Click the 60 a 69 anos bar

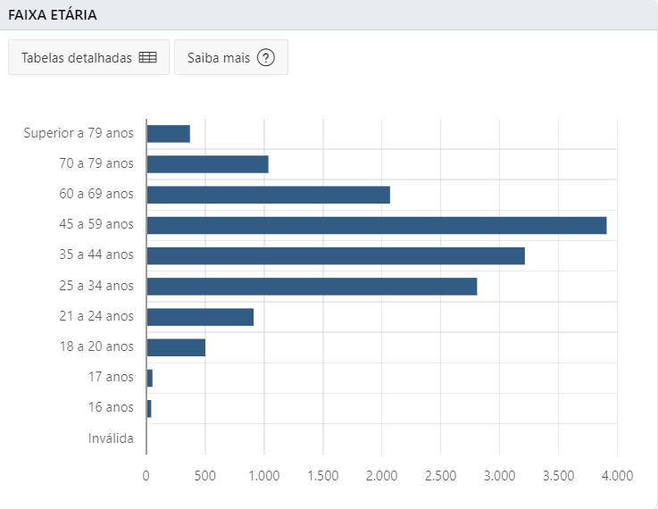[269, 195]
